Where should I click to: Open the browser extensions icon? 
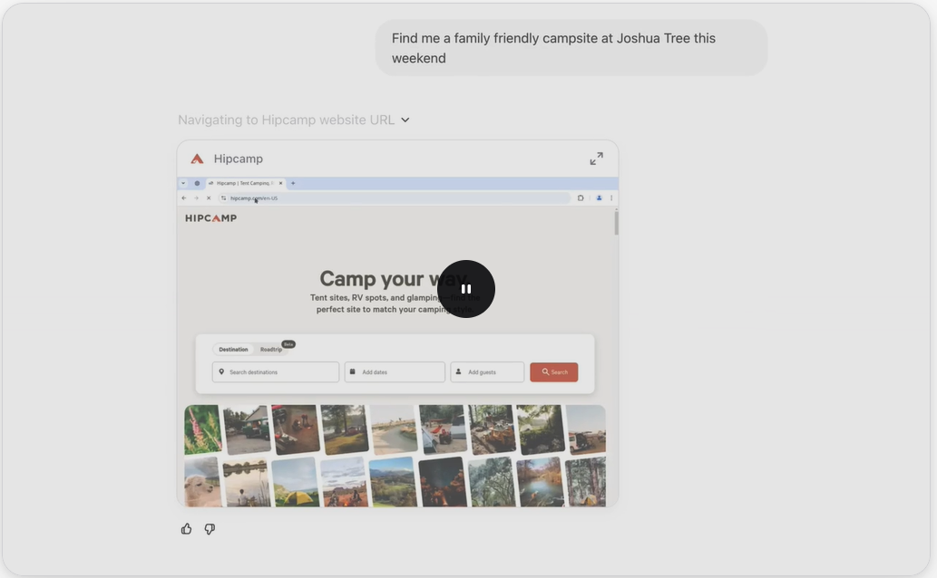click(x=581, y=198)
